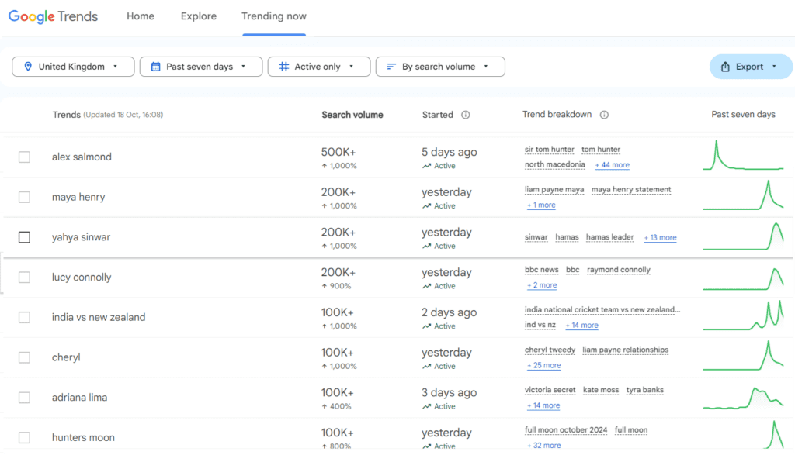Expand +2 more for lucy connolly
Screen dimensions: 795x462
[x=542, y=285]
